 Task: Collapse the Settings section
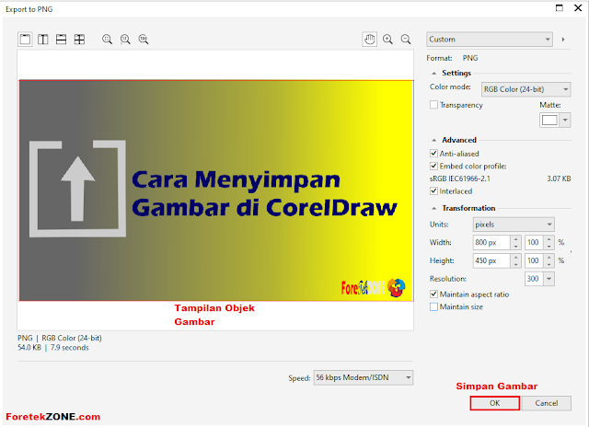click(434, 74)
